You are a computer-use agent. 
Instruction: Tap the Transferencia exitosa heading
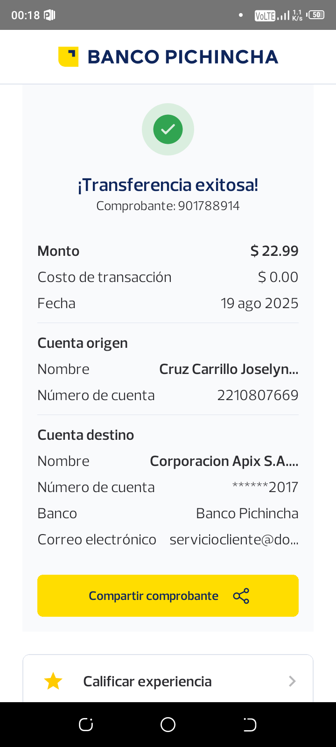point(168,185)
